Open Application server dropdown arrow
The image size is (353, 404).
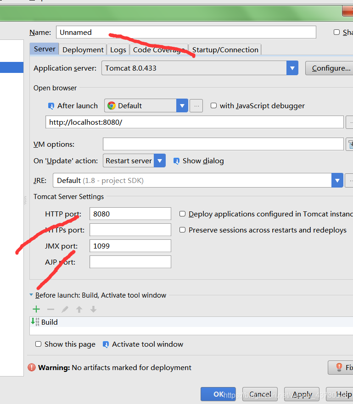pyautogui.click(x=292, y=68)
